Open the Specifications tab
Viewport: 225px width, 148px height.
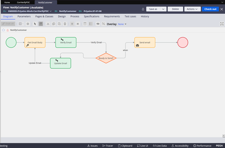[91, 17]
